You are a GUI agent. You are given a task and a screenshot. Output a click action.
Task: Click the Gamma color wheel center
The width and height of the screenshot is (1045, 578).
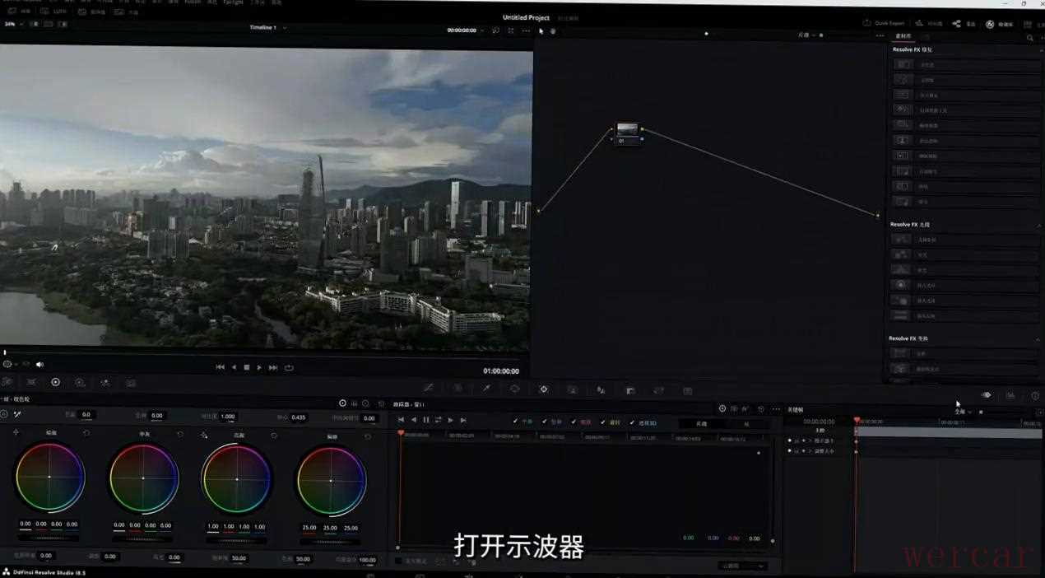[x=143, y=478]
